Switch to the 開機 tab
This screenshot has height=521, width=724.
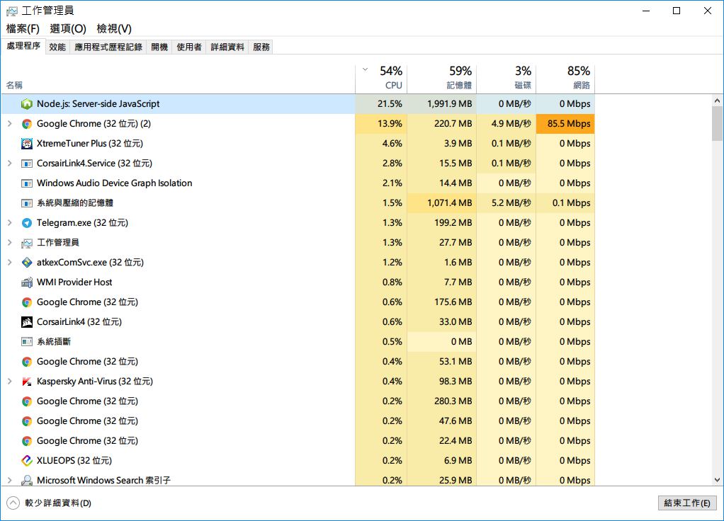pos(159,47)
